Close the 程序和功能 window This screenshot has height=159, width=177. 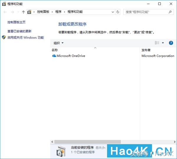(171, 4)
